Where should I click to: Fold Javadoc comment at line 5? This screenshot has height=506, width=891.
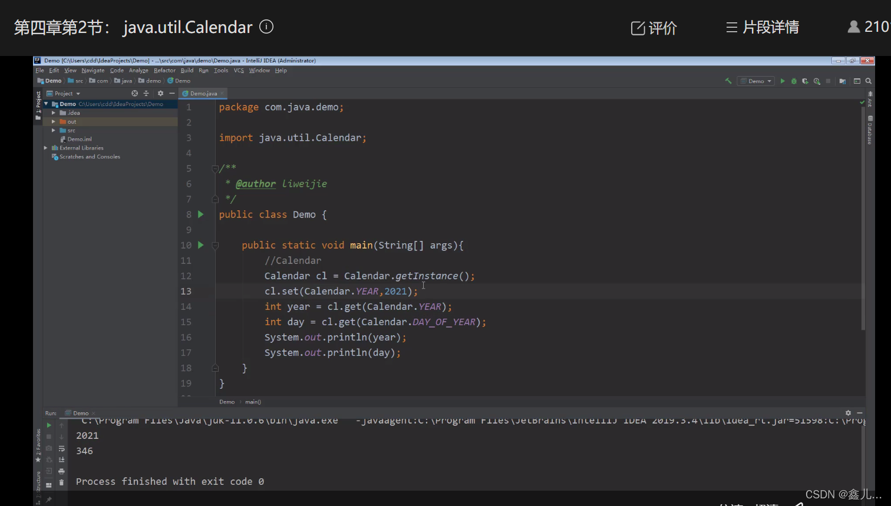215,168
